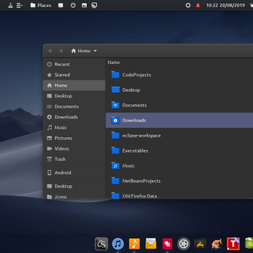This screenshot has height=253, width=253.
Task: Go to Videos in the sidebar
Action: [x=74, y=149]
